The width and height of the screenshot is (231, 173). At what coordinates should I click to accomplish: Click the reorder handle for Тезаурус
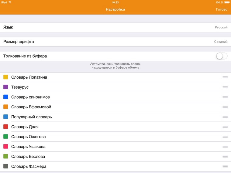pos(225,87)
